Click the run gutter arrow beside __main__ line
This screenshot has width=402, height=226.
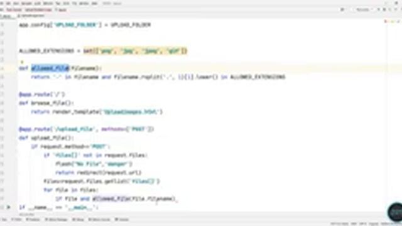[x=8, y=207]
